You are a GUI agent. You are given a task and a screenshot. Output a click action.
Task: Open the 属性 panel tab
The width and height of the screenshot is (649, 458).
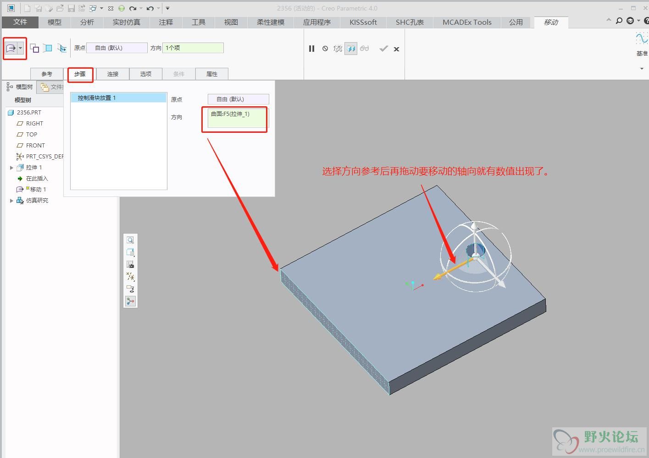point(212,74)
